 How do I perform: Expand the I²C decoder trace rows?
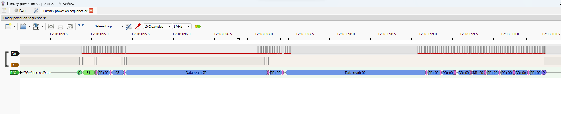click(21, 73)
